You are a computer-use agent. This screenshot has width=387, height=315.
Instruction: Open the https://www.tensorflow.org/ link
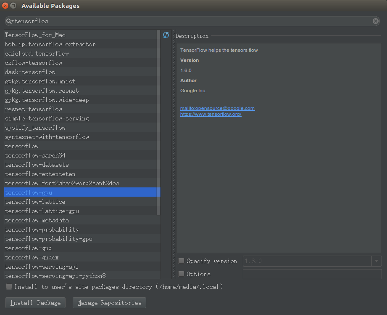(211, 114)
